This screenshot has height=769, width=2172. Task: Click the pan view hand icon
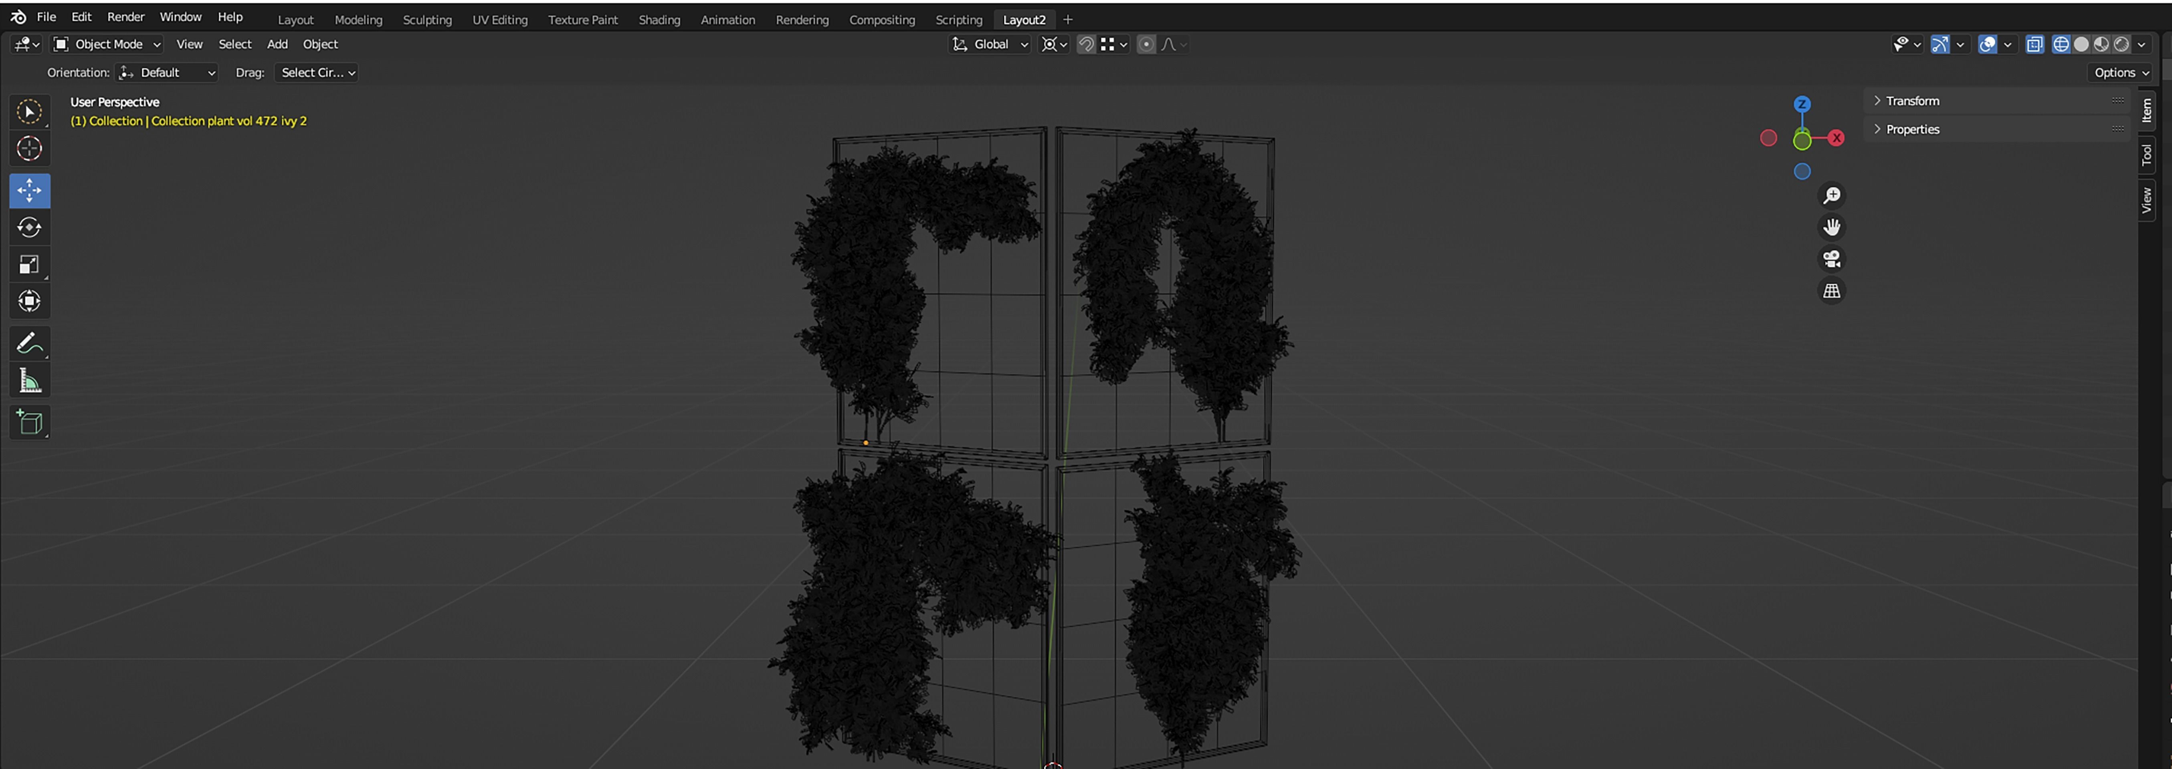click(x=1831, y=227)
